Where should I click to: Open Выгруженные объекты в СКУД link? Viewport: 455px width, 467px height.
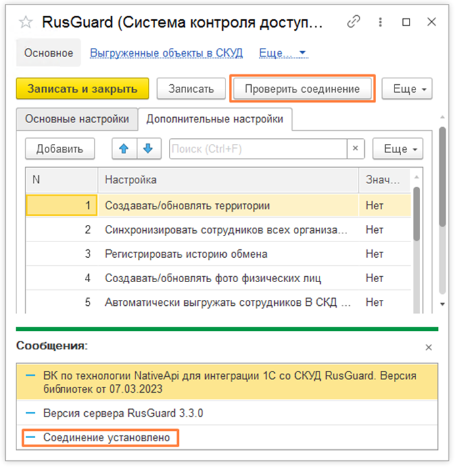coord(166,53)
